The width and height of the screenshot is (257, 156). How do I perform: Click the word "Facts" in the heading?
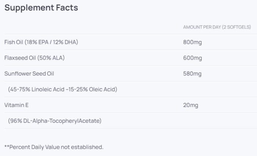tap(65, 8)
